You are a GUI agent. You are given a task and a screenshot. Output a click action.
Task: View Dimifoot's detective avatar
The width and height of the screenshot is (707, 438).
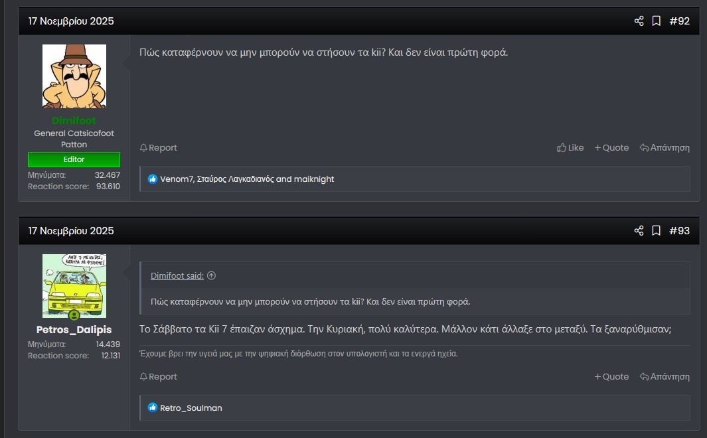(x=74, y=76)
